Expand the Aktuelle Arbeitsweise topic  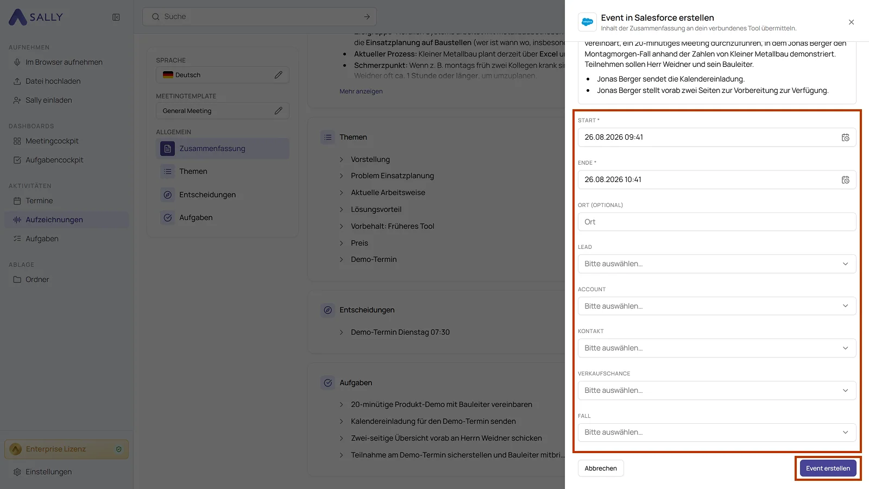click(341, 193)
